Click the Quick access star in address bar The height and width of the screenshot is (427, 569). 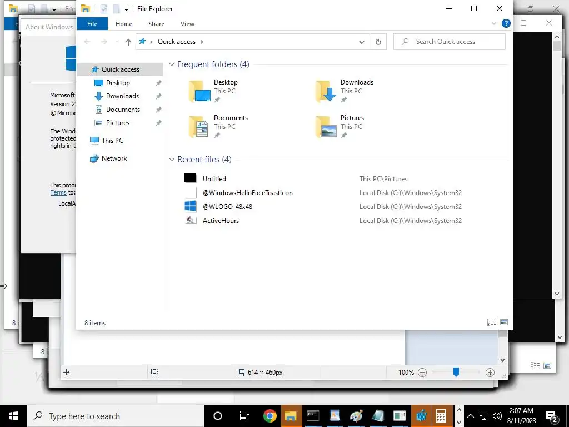142,41
